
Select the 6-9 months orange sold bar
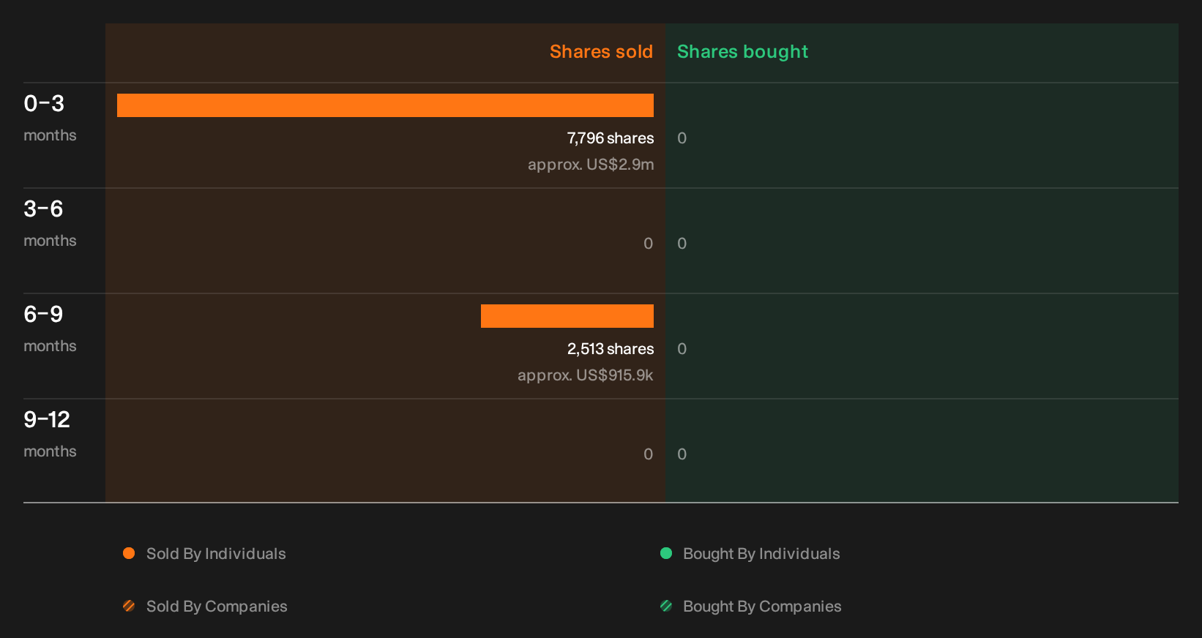pyautogui.click(x=567, y=316)
